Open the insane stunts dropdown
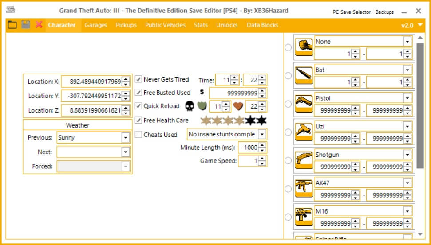The height and width of the screenshot is (245, 431). tap(262, 134)
